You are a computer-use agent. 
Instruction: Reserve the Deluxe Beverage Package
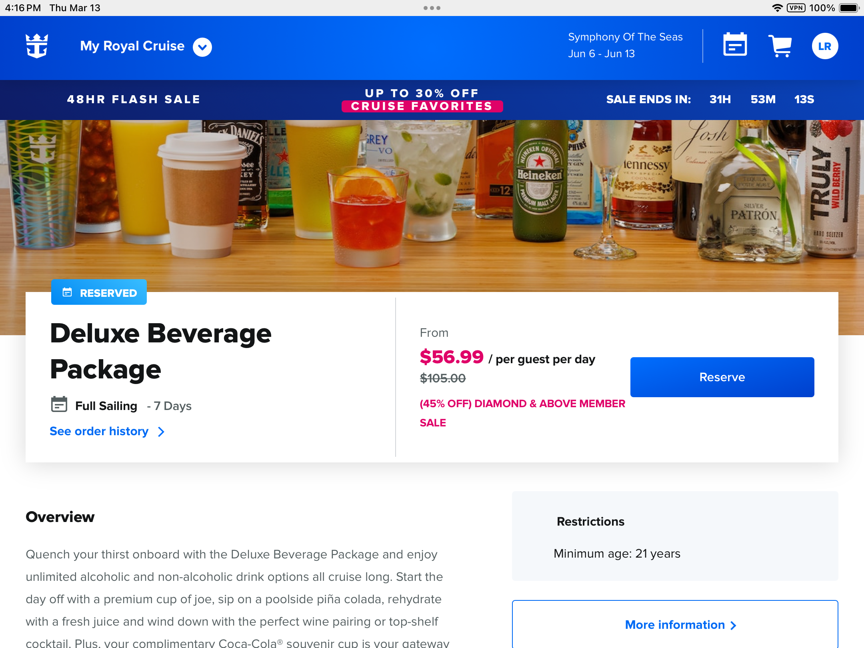click(x=722, y=377)
